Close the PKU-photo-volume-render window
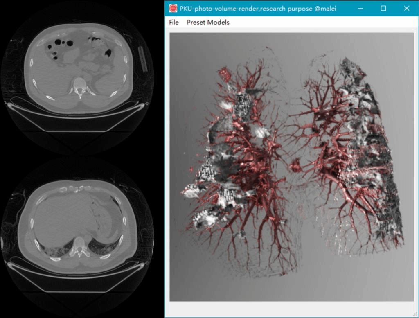The image size is (419, 318). [406, 8]
